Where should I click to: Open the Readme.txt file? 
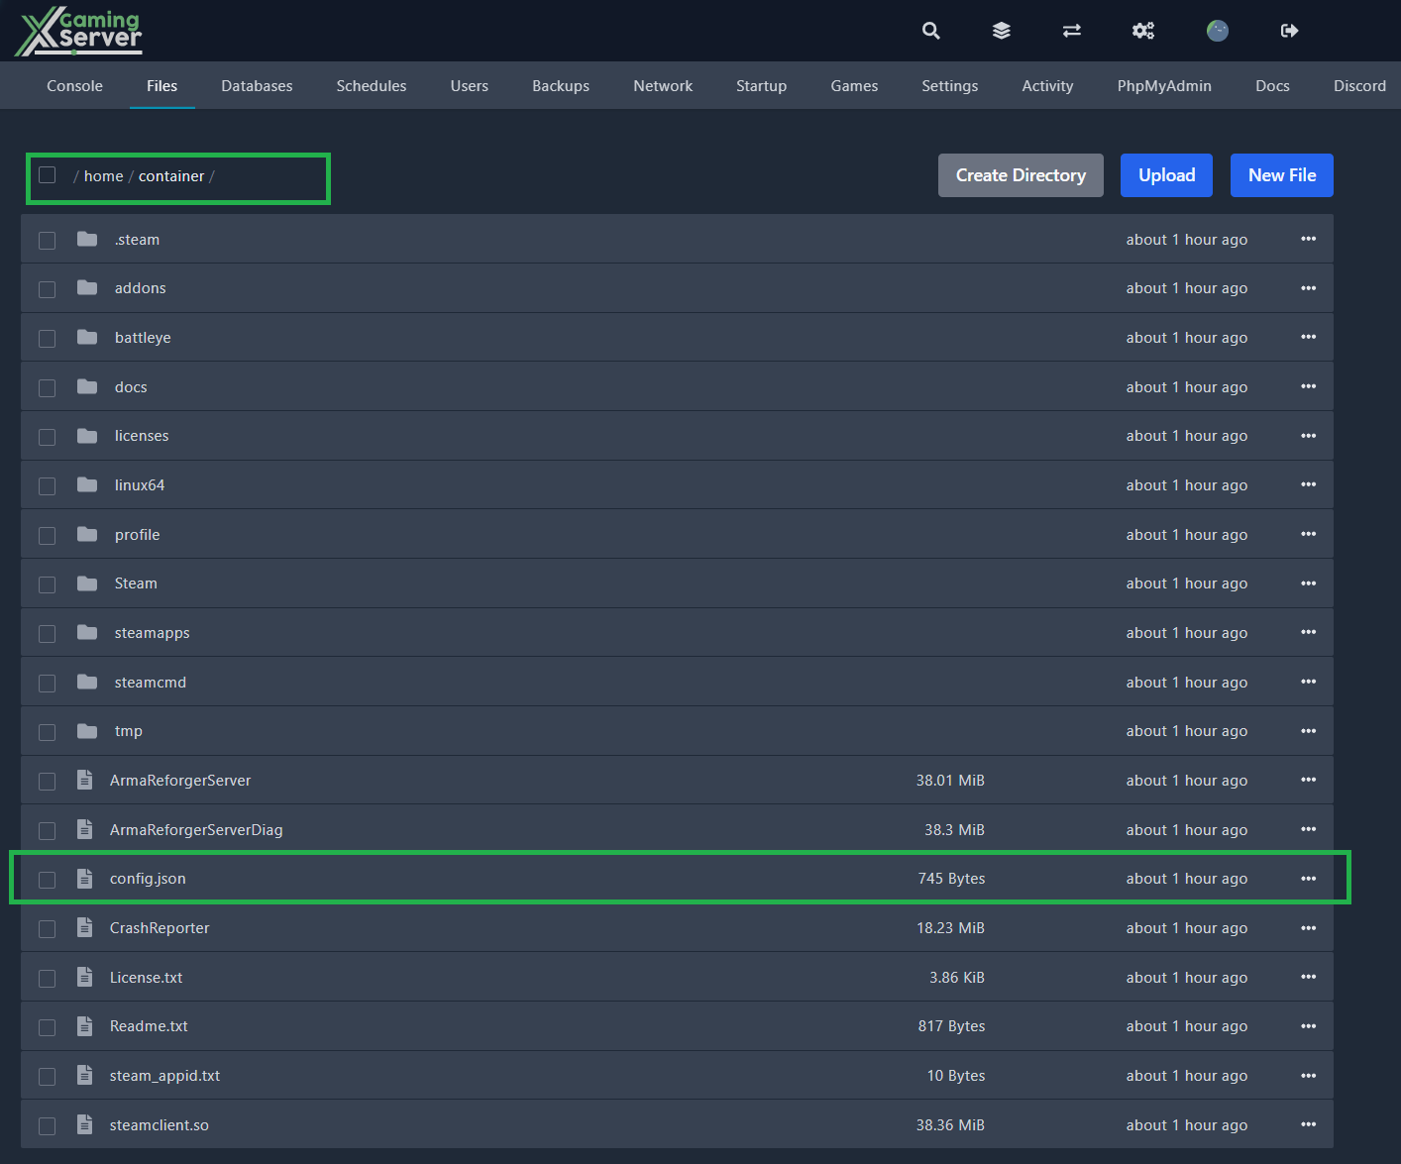[149, 1026]
